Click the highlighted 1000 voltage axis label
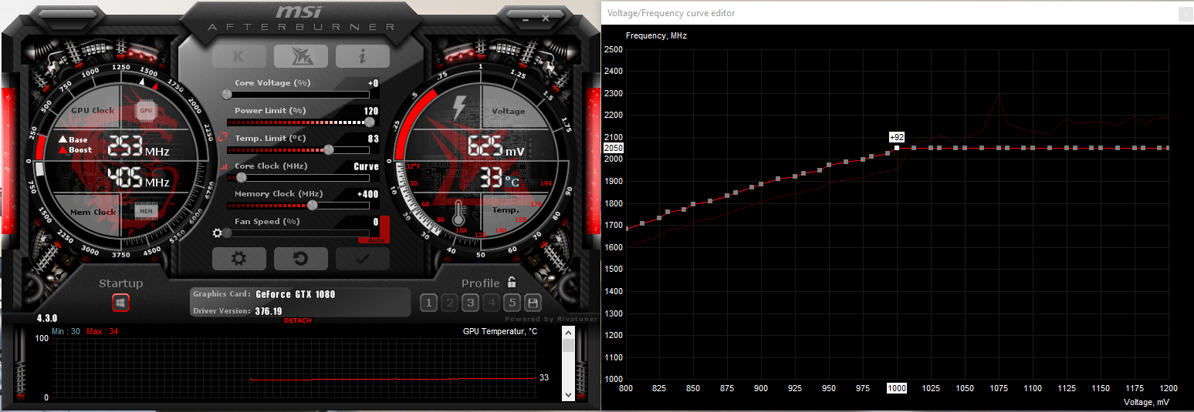This screenshot has width=1194, height=412. (x=897, y=389)
